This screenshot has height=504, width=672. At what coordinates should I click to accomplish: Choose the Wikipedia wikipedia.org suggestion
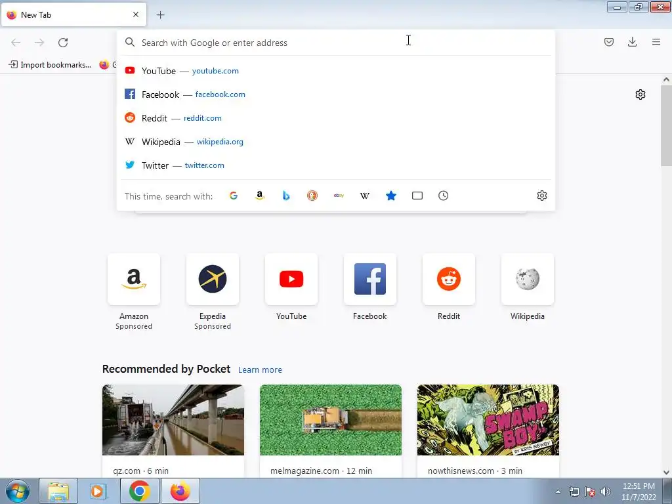tap(336, 142)
